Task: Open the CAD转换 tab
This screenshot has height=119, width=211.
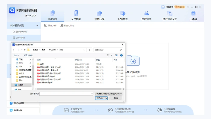Action: pos(123,15)
